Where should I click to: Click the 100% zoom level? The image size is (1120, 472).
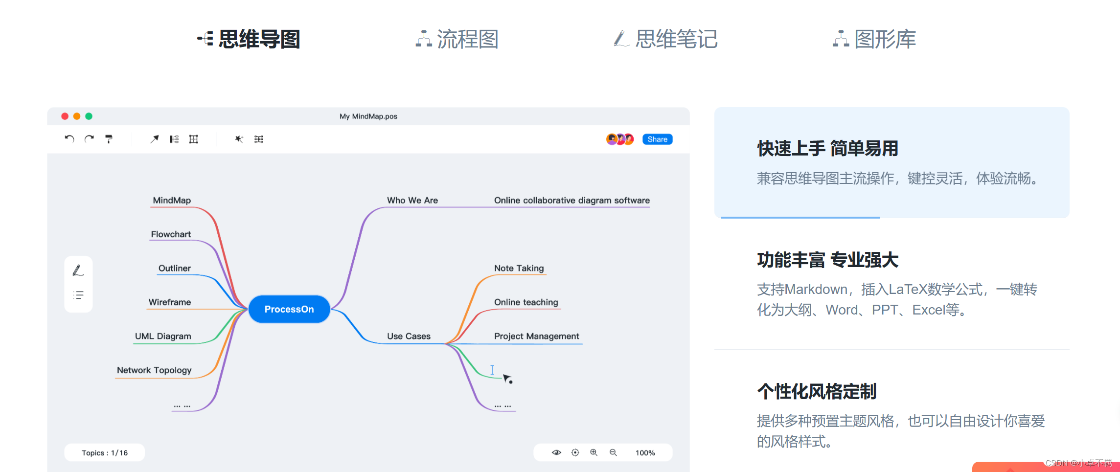645,452
